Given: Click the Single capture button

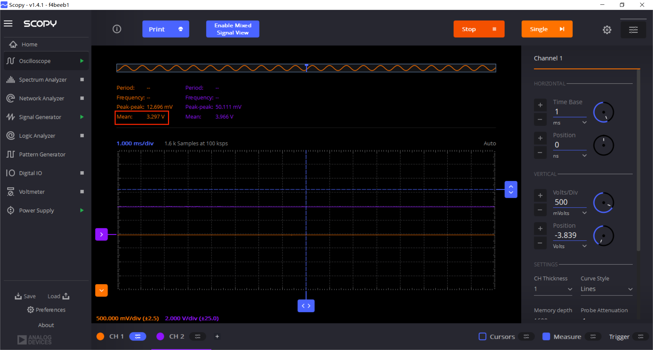Looking at the screenshot, I should click(547, 29).
